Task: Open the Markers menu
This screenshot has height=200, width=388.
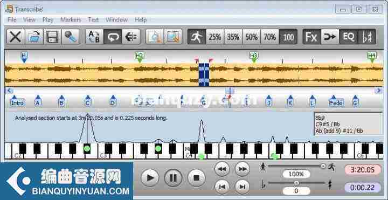Action: (71, 20)
